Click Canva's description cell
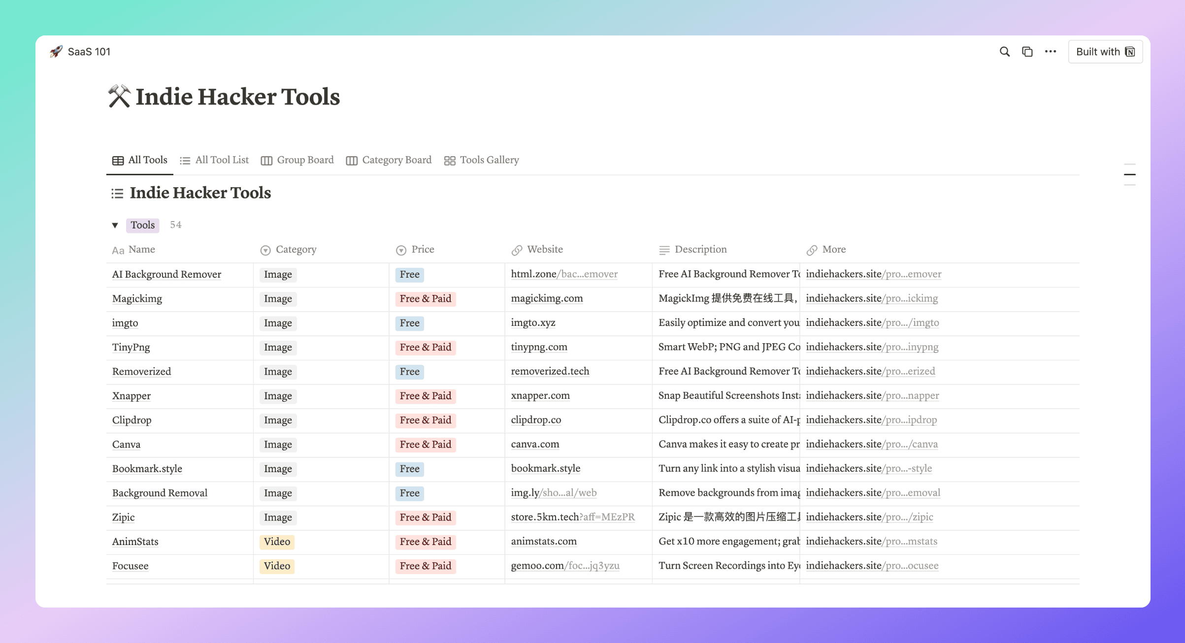Screen dimensions: 1185x643 coord(726,444)
